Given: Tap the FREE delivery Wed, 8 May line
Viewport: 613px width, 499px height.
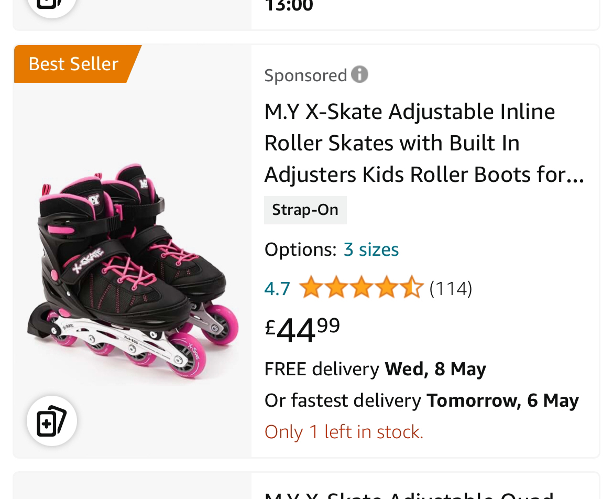Looking at the screenshot, I should pyautogui.click(x=375, y=369).
